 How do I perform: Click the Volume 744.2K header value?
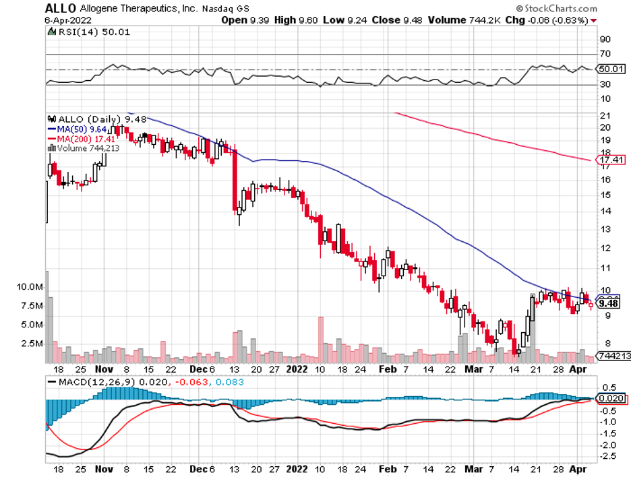[x=464, y=20]
